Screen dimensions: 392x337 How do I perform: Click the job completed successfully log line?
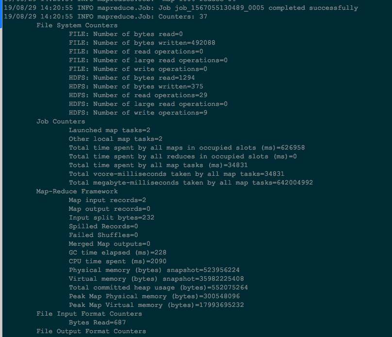181,8
